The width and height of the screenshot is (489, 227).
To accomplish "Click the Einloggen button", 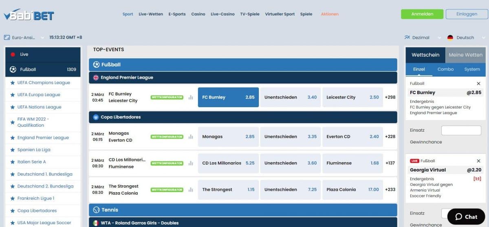I will 467,14.
